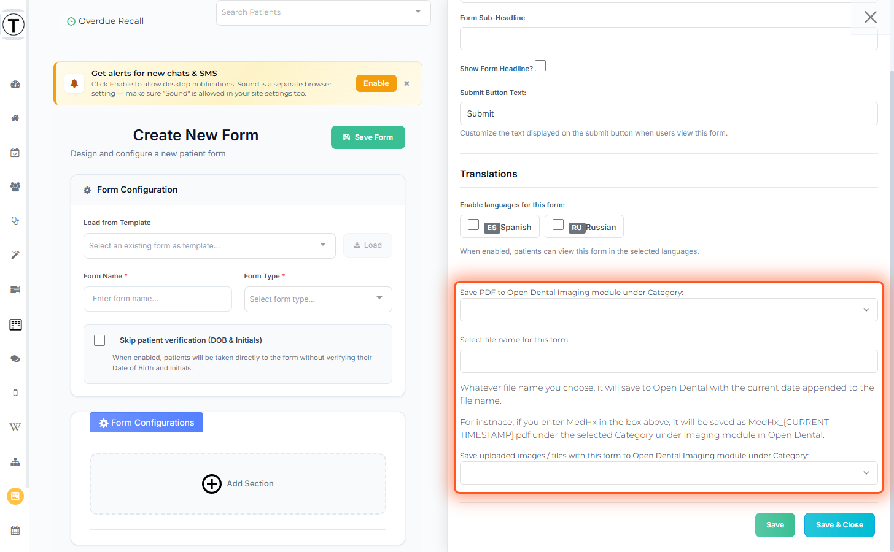Click the yellow circular calendar icon
This screenshot has width=894, height=552.
point(15,496)
